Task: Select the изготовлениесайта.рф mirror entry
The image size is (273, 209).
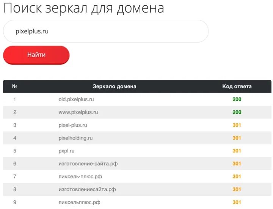Action: [x=87, y=190]
